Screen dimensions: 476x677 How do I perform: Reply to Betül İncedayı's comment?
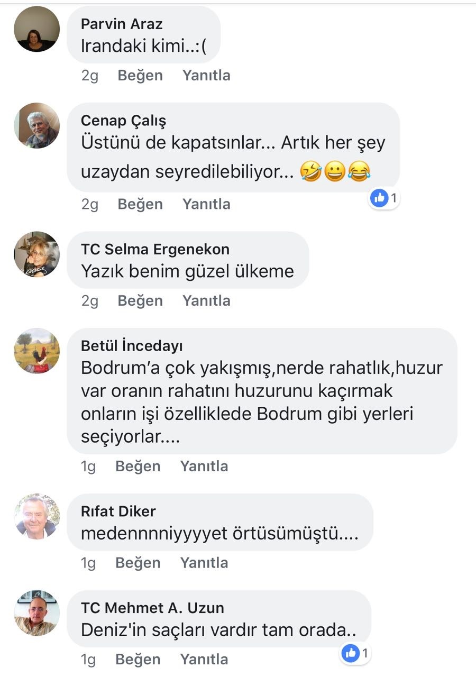pyautogui.click(x=204, y=466)
